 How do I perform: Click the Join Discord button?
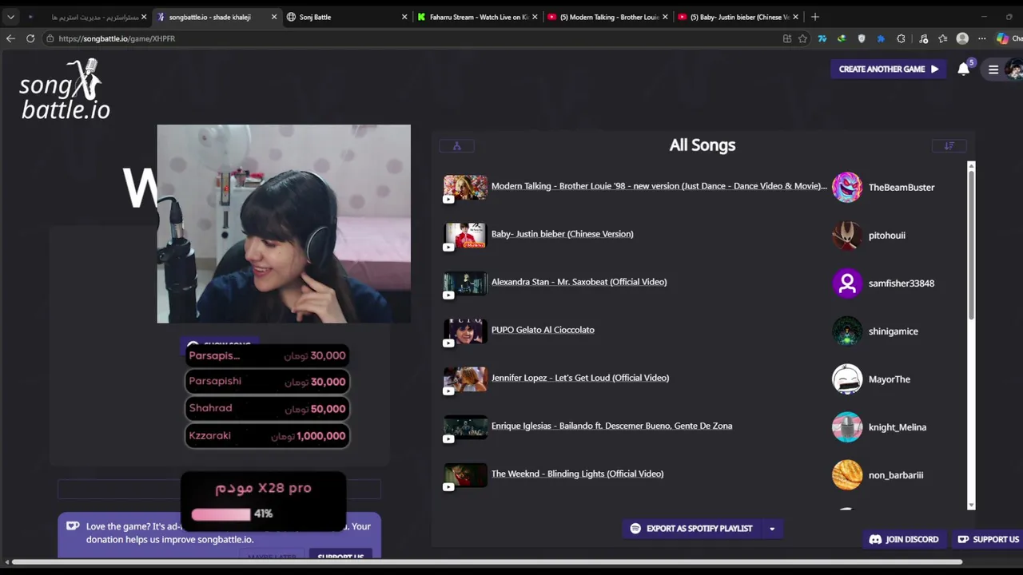pyautogui.click(x=903, y=540)
